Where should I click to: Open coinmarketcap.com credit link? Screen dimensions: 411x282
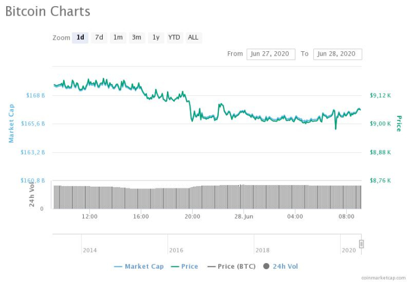point(383,278)
